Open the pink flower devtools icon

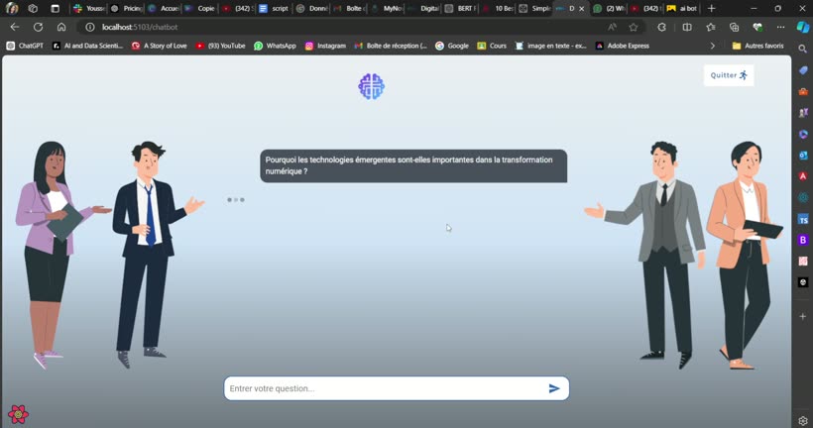pos(18,414)
